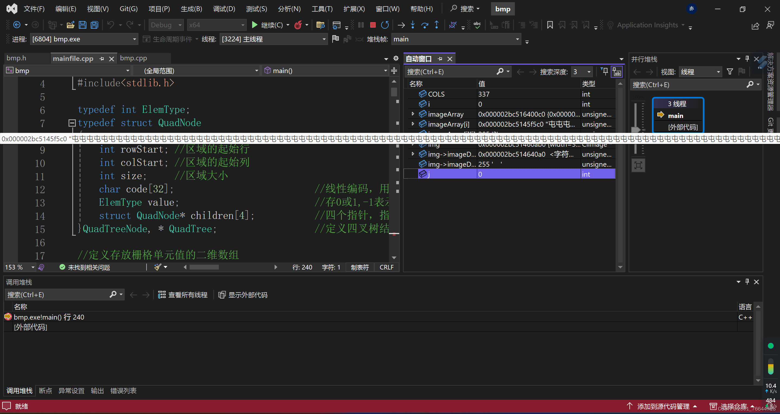Viewport: 780px width, 414px height.
Task: Click the red Stop Debugging icon
Action: click(373, 25)
